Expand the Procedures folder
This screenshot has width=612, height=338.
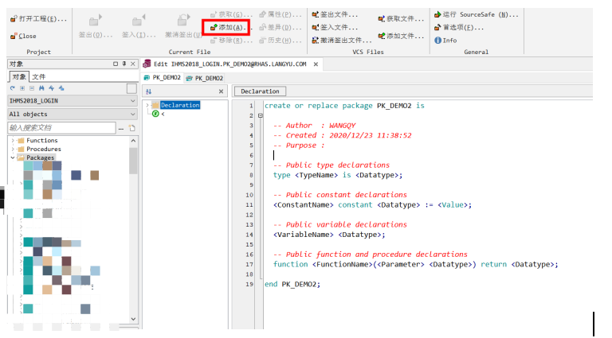click(x=13, y=149)
